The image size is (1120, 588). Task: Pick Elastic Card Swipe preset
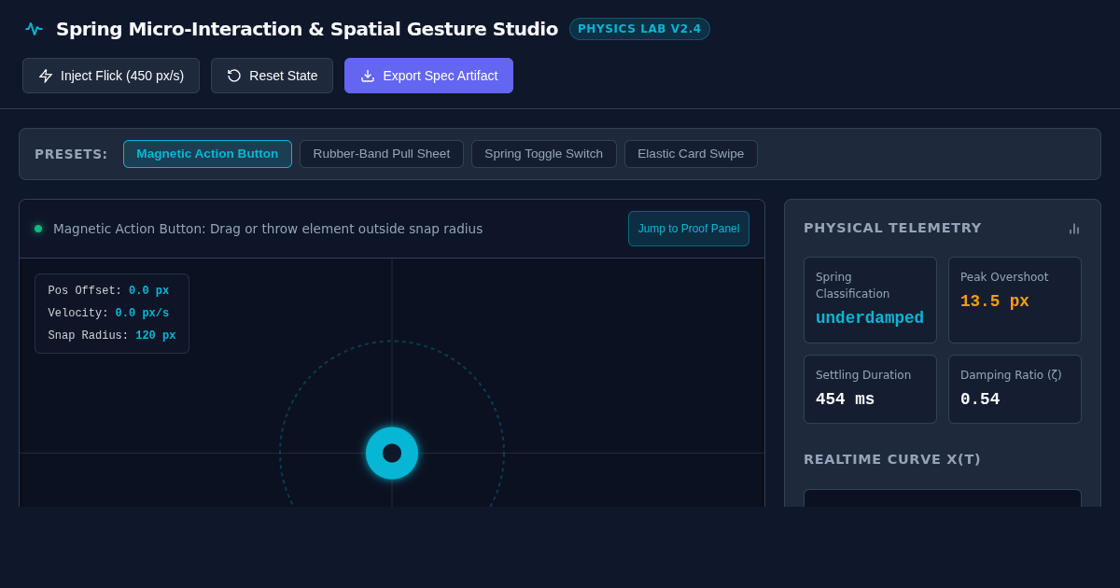[x=691, y=154]
